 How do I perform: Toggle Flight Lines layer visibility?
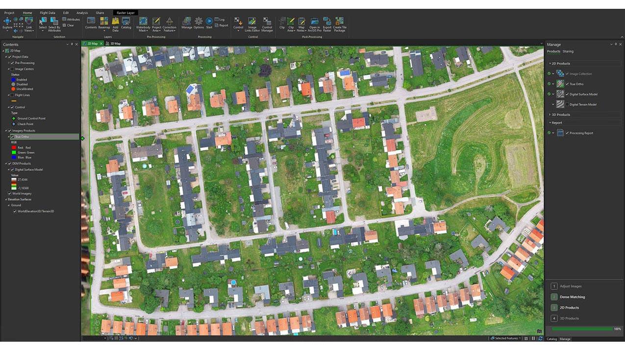[x=13, y=95]
